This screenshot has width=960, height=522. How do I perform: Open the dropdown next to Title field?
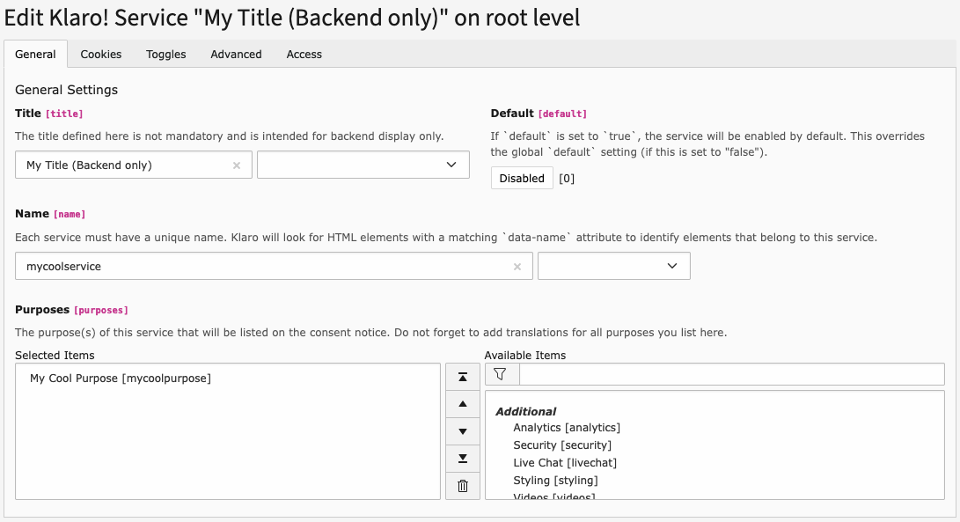coord(363,165)
